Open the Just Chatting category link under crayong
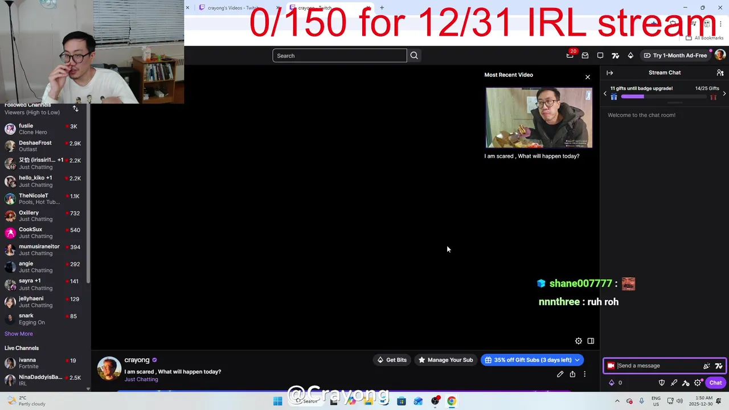 [x=141, y=379]
